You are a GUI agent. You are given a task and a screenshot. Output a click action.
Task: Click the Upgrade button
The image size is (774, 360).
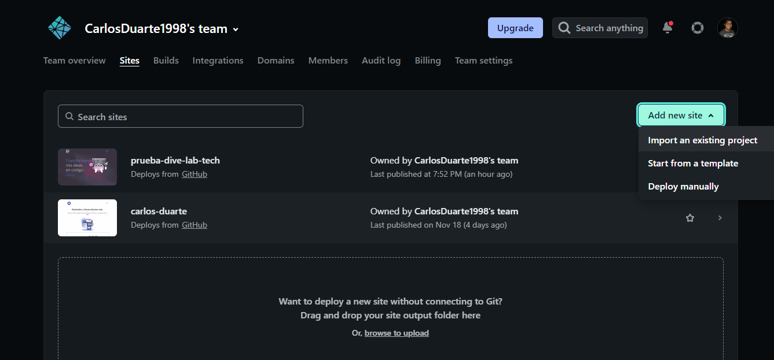click(x=515, y=28)
